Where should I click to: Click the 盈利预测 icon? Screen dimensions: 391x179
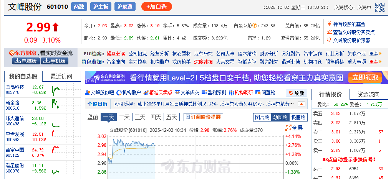(x=204, y=93)
